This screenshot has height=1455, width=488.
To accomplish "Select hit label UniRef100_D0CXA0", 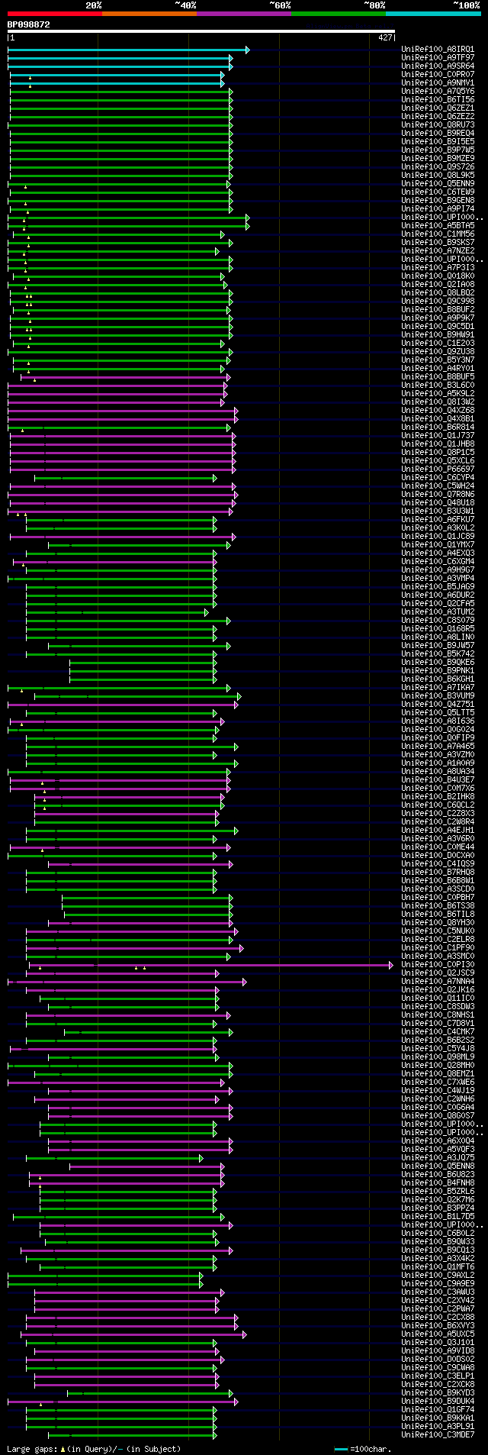I will [x=438, y=856].
